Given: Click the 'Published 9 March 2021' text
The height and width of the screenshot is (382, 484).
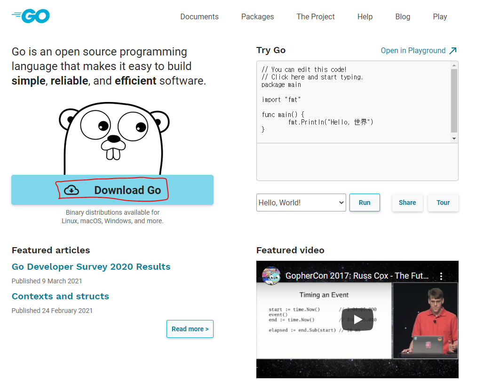Looking at the screenshot, I should [47, 281].
